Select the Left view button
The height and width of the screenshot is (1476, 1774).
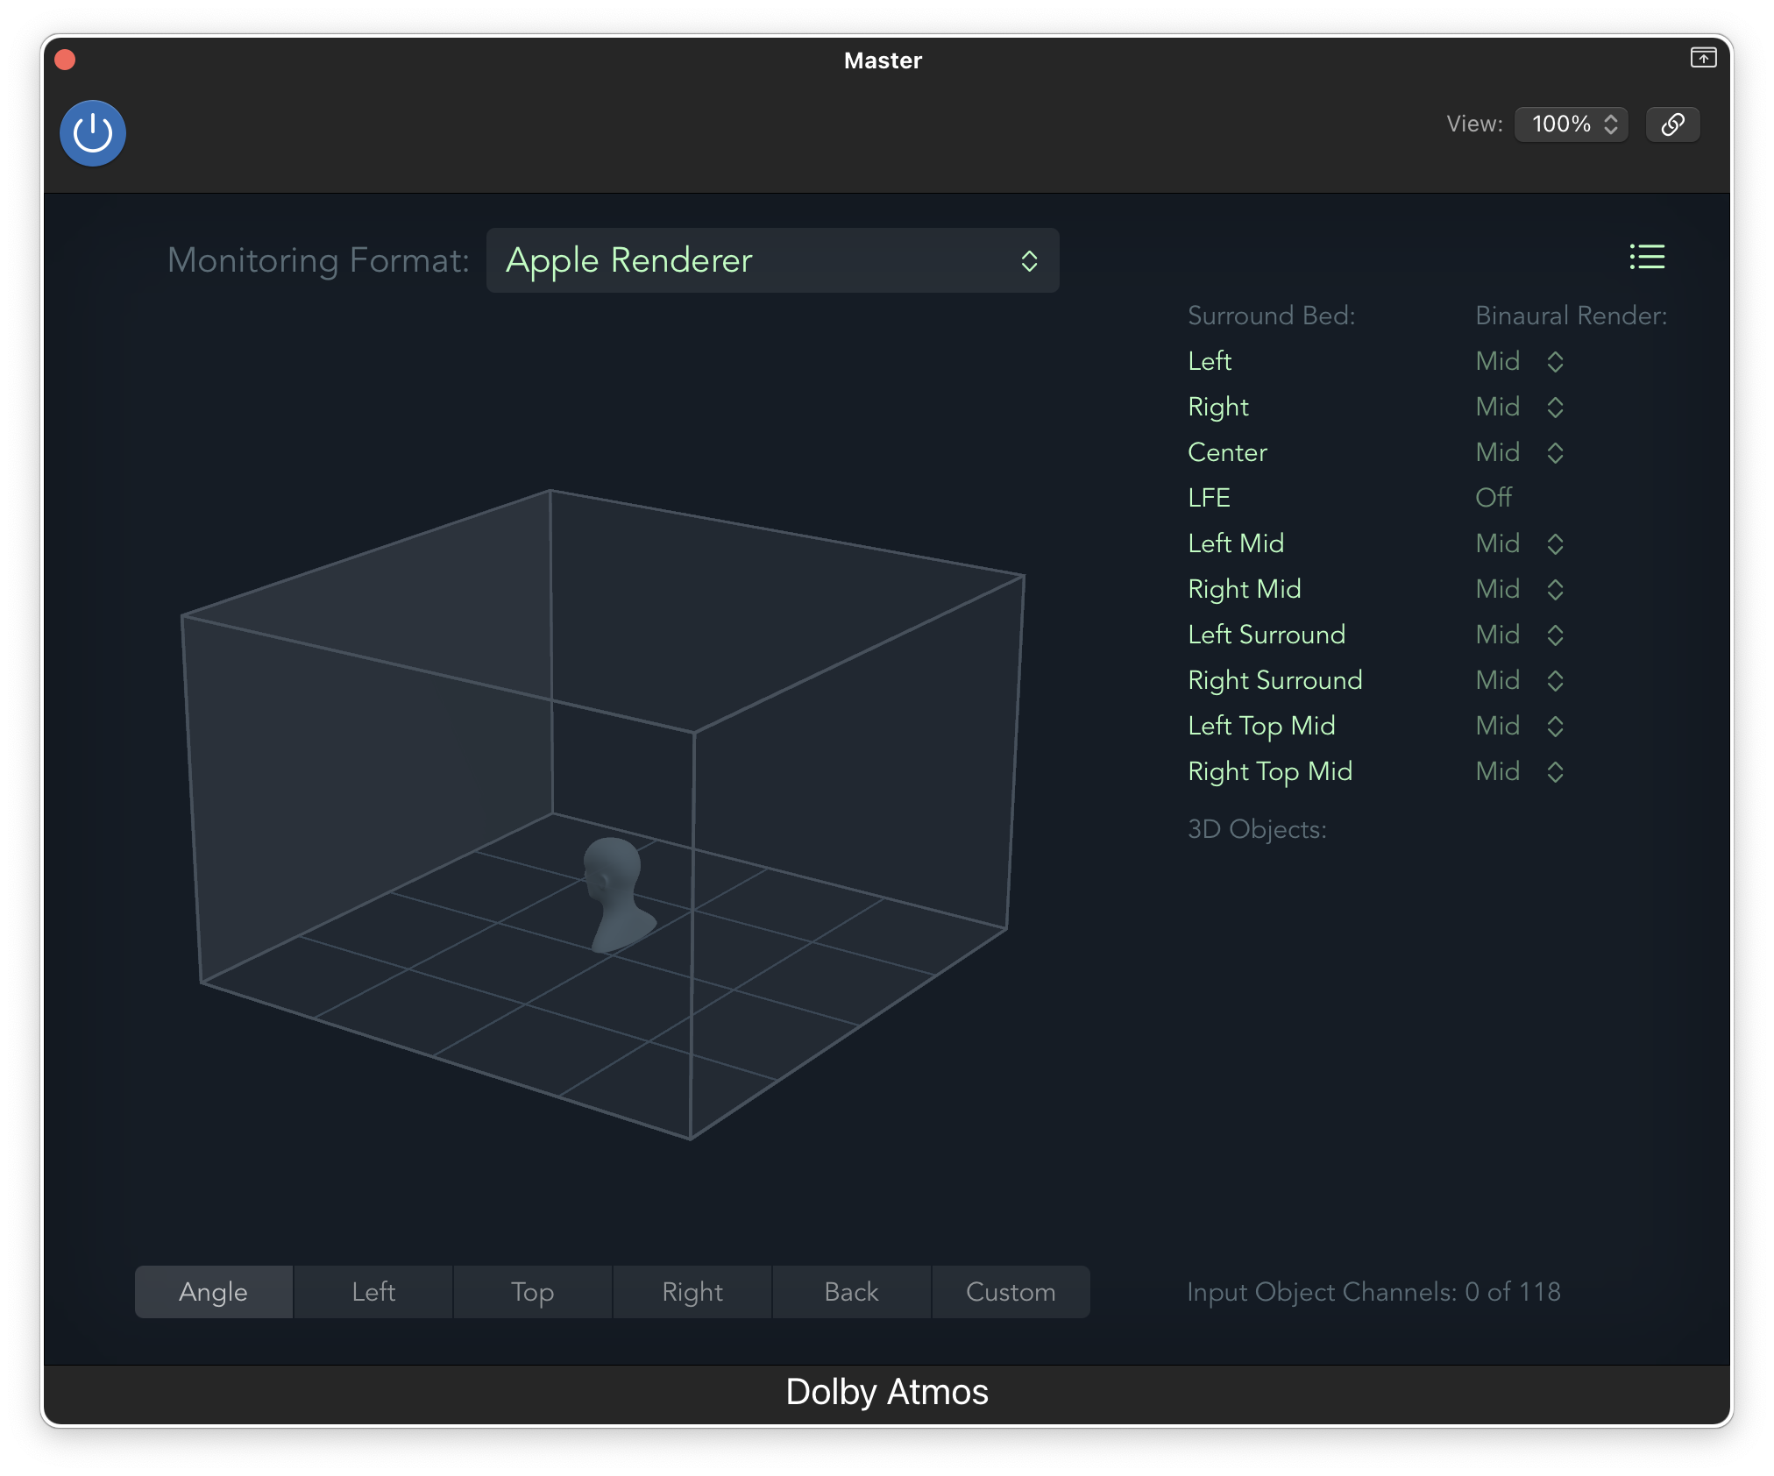point(373,1292)
